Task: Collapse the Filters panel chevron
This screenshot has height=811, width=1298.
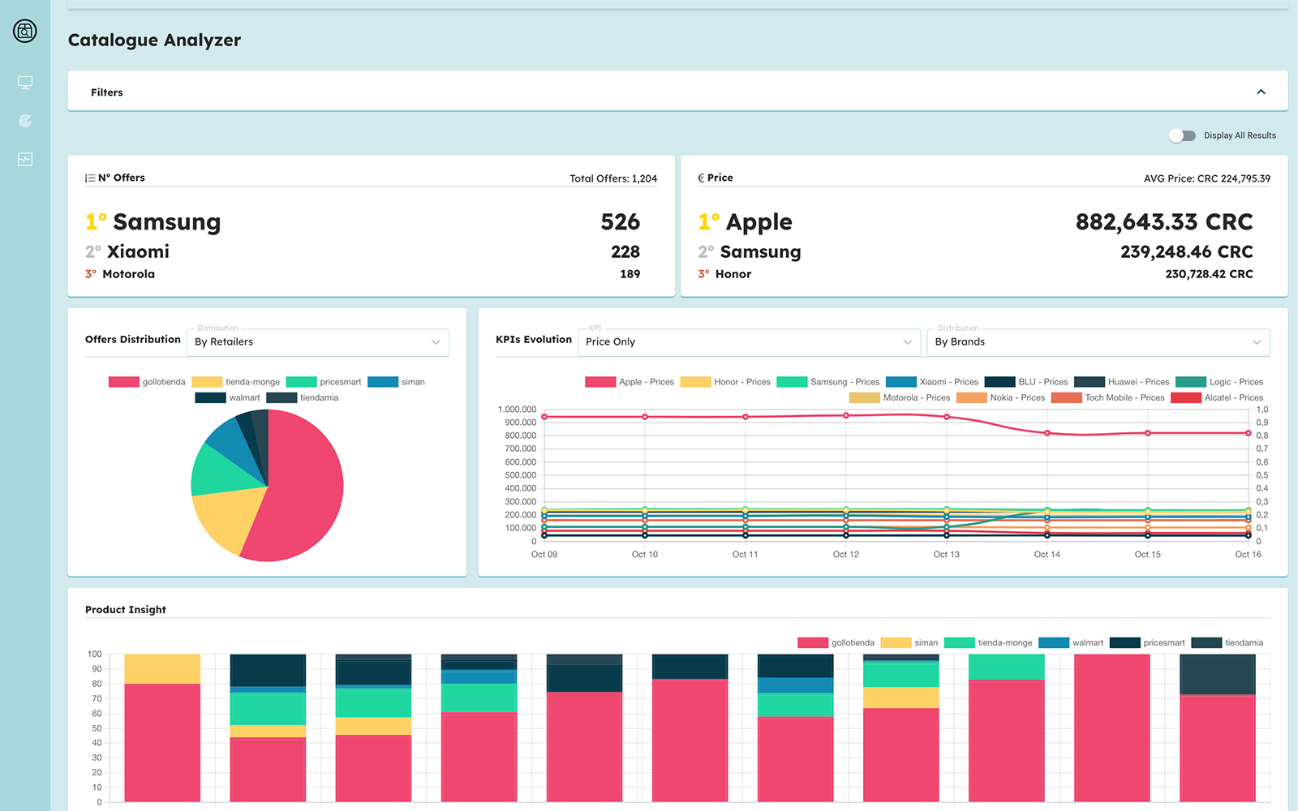Action: [1261, 92]
